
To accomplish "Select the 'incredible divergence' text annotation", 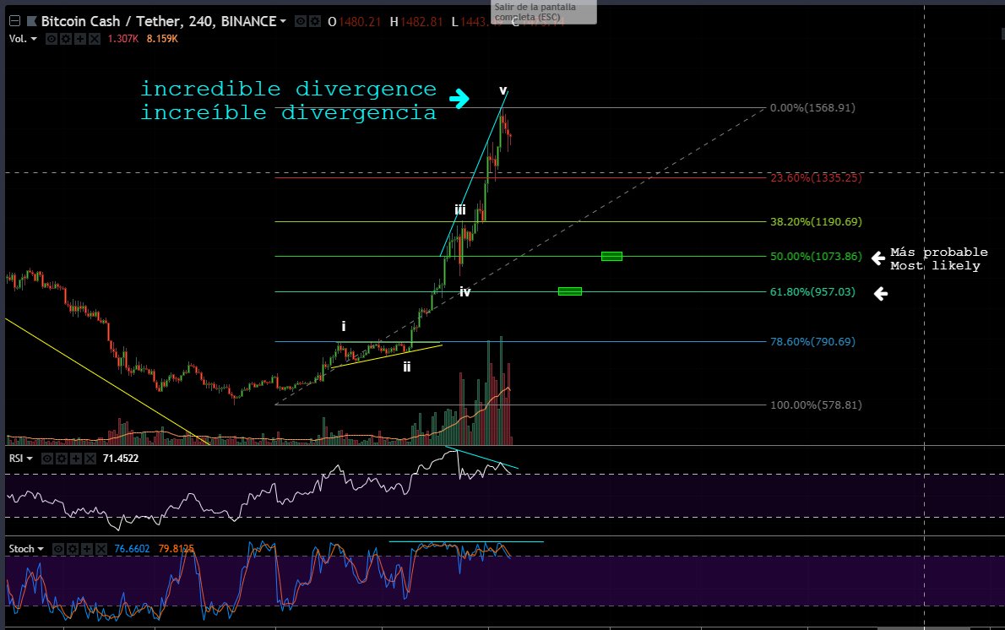I will 289,89.
